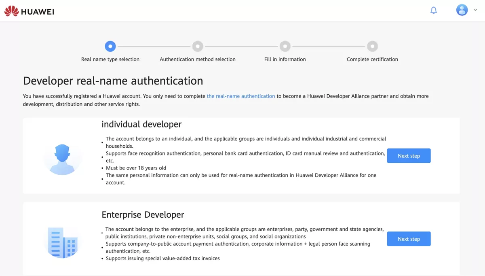Select the Authentication method selection step circle

click(198, 46)
